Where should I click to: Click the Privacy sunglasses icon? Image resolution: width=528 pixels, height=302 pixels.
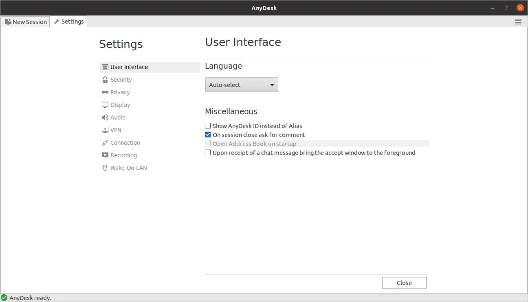105,92
